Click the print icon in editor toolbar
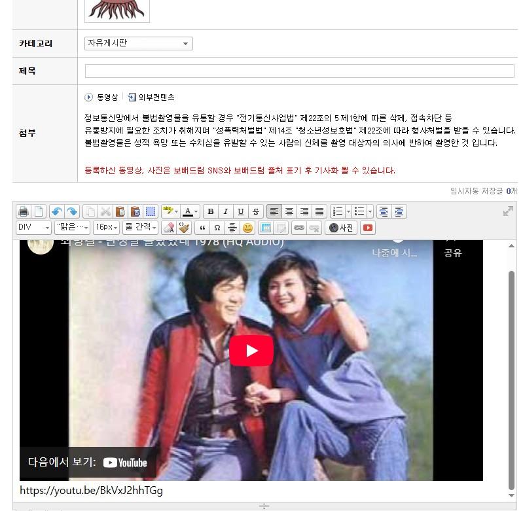The height and width of the screenshot is (511, 523). (24, 211)
